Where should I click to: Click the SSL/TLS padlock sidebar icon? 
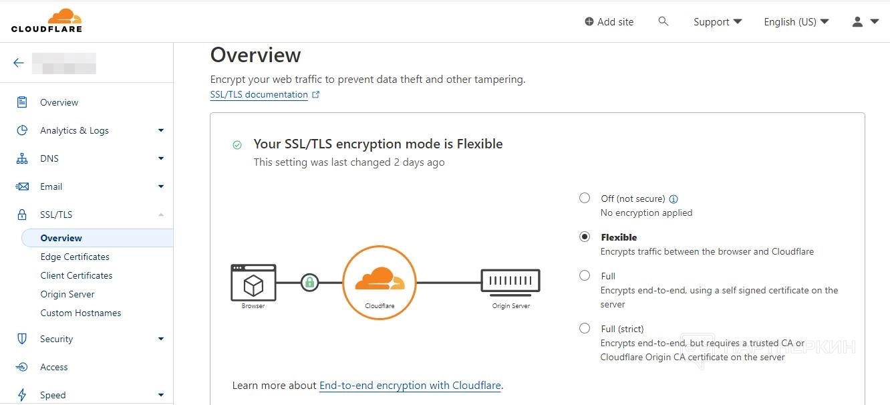[22, 215]
